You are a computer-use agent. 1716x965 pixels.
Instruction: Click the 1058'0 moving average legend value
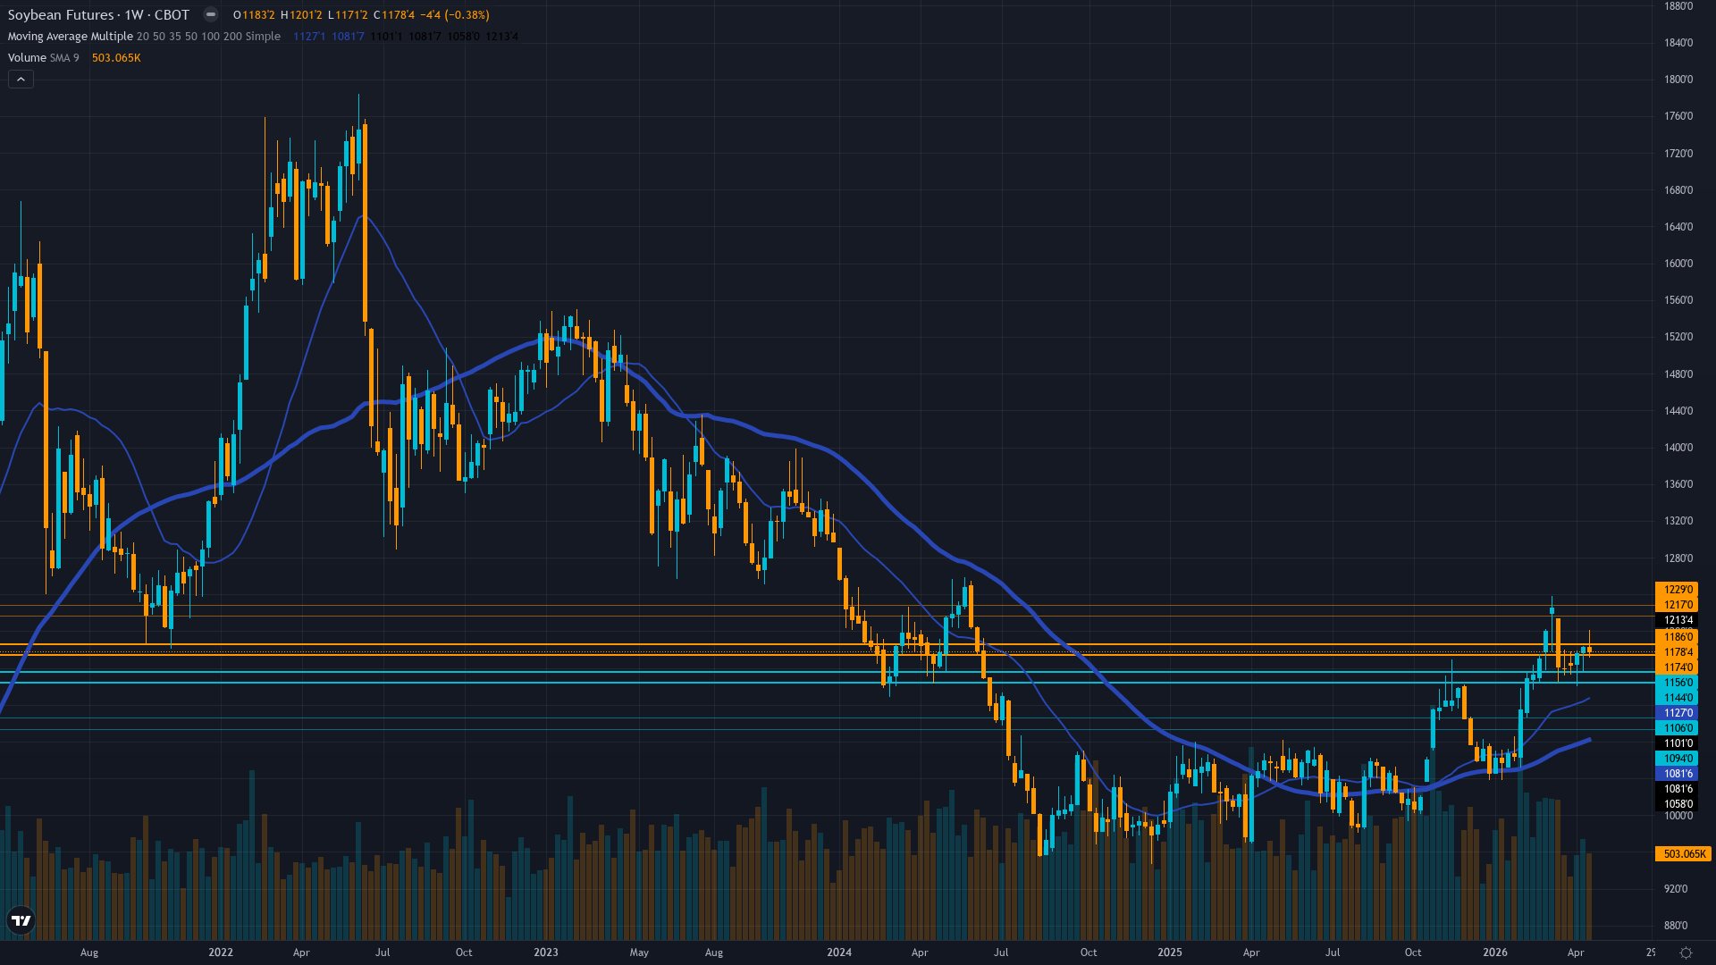pyautogui.click(x=463, y=37)
